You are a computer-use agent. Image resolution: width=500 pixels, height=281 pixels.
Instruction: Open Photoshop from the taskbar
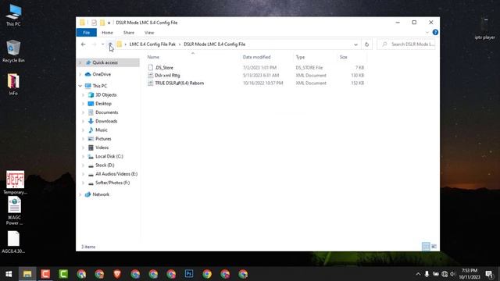point(189,274)
